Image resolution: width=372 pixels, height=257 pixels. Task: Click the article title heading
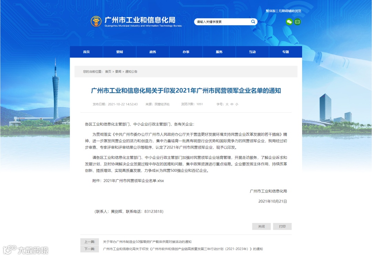click(186, 91)
